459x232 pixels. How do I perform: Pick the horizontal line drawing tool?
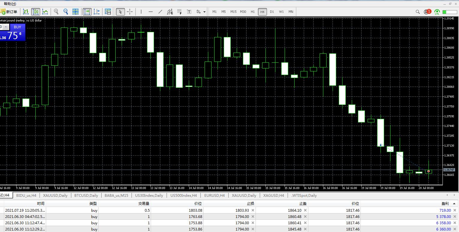pos(150,12)
